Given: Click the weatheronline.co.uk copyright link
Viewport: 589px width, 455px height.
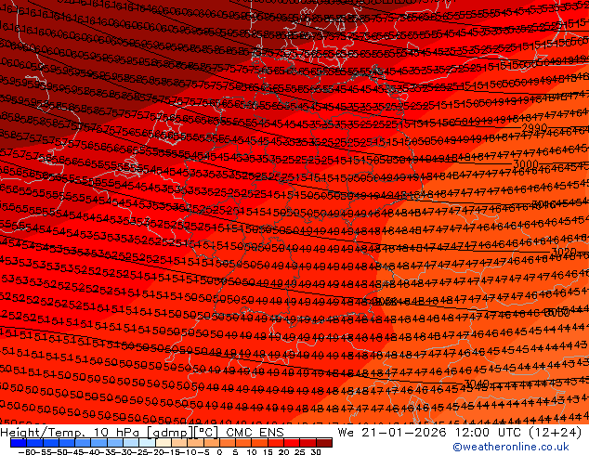Looking at the screenshot, I should coord(510,447).
